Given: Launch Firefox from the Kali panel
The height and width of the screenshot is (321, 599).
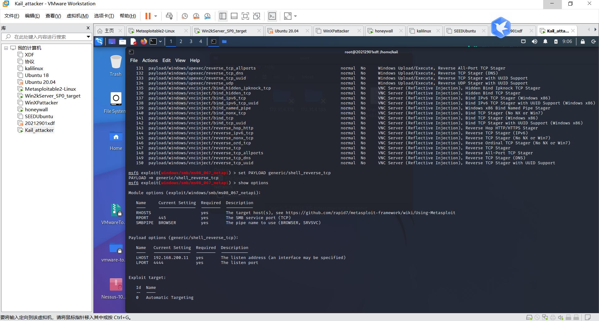Looking at the screenshot, I should 144,41.
